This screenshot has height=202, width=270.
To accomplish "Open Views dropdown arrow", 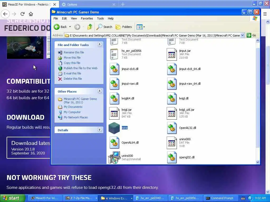I will (144, 27).
